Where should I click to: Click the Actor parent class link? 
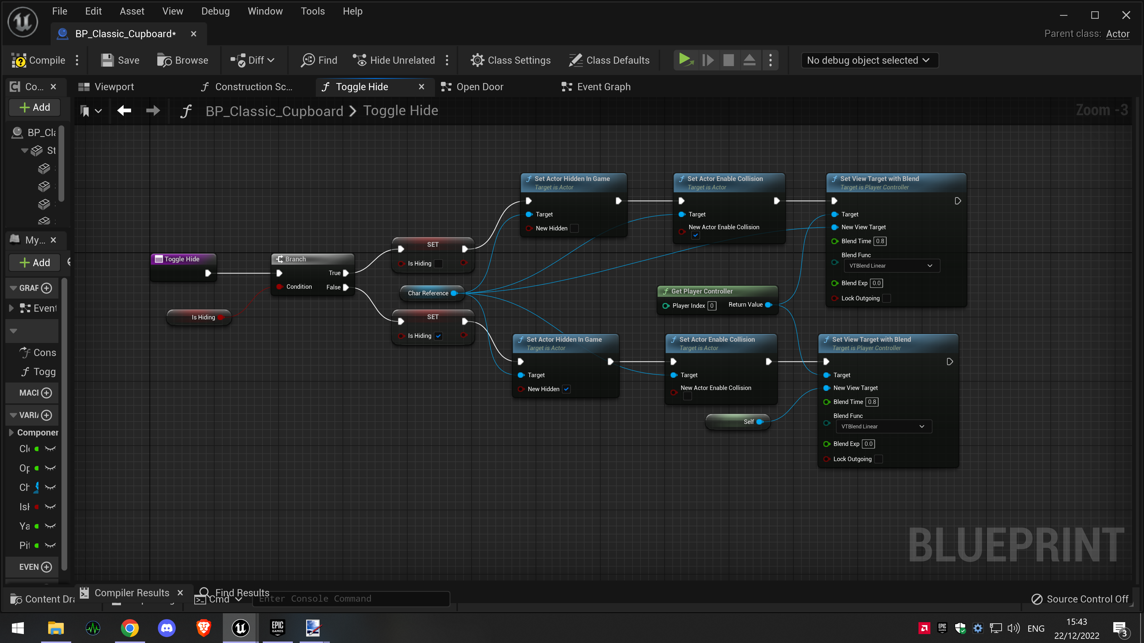click(1117, 34)
